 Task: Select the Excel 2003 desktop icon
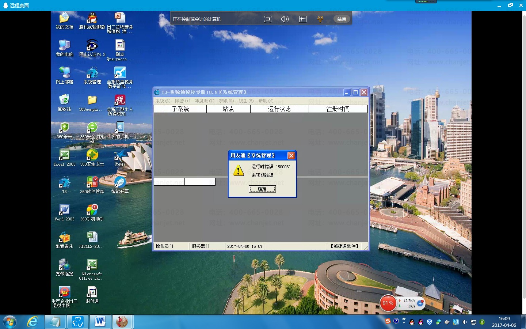[x=64, y=158]
